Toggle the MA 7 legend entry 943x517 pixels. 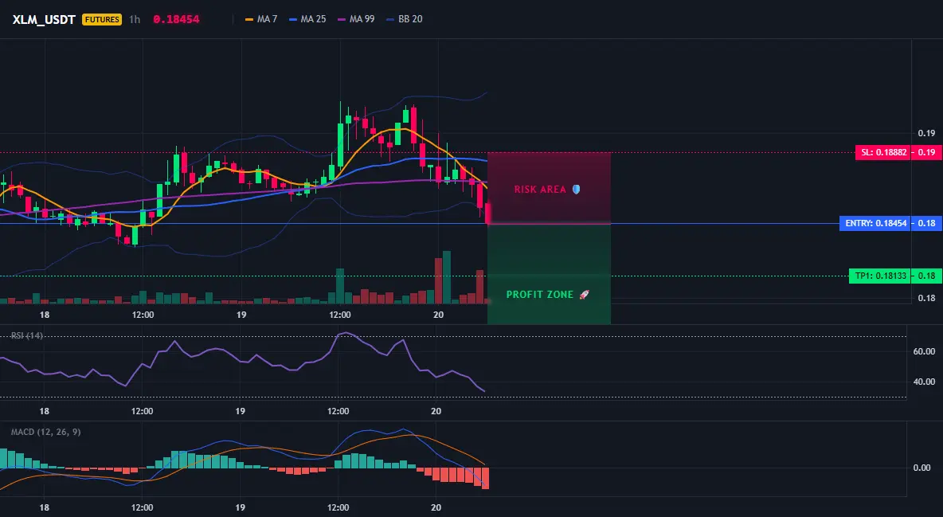tap(261, 19)
